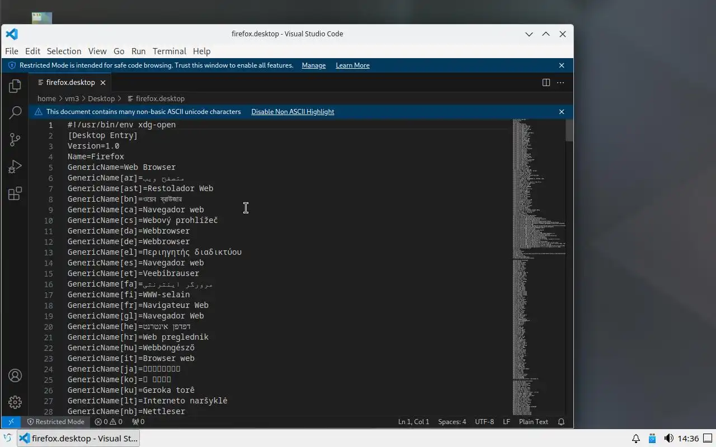The width and height of the screenshot is (716, 447).
Task: Open notifications bell in VS Code status bar
Action: click(x=561, y=422)
